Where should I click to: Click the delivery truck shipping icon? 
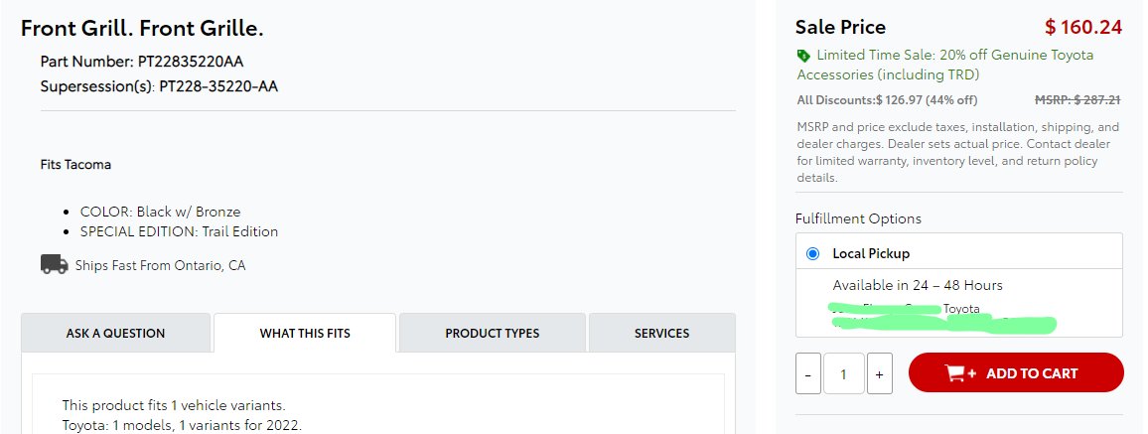point(55,264)
